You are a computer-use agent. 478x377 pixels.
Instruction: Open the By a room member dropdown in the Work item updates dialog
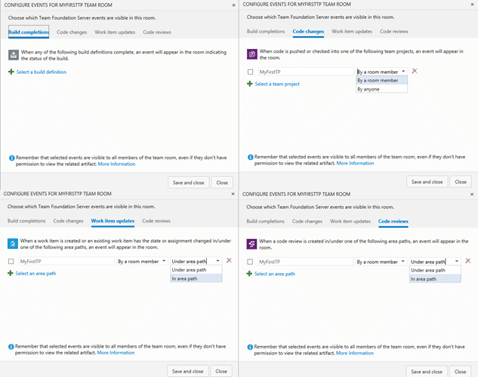coord(142,262)
